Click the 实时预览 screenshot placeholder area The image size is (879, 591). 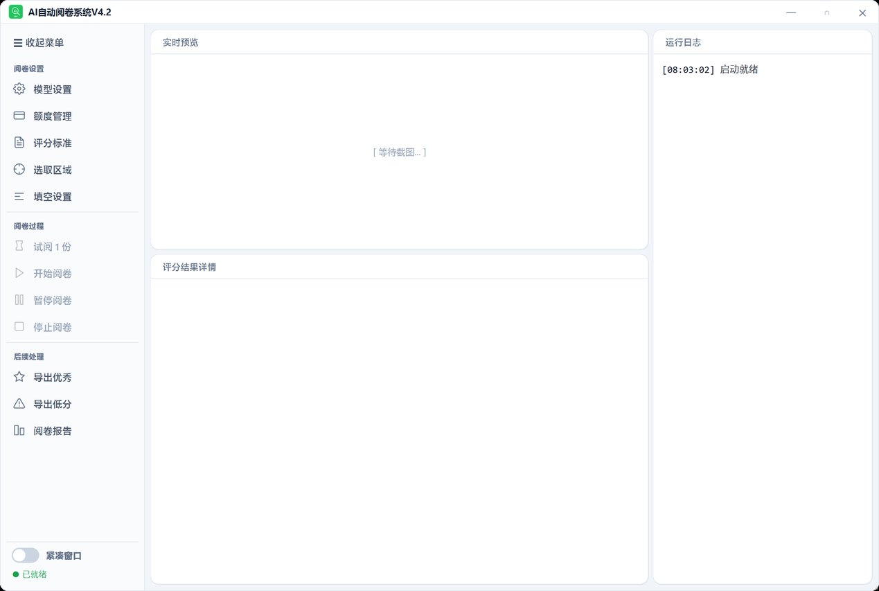[x=400, y=152]
